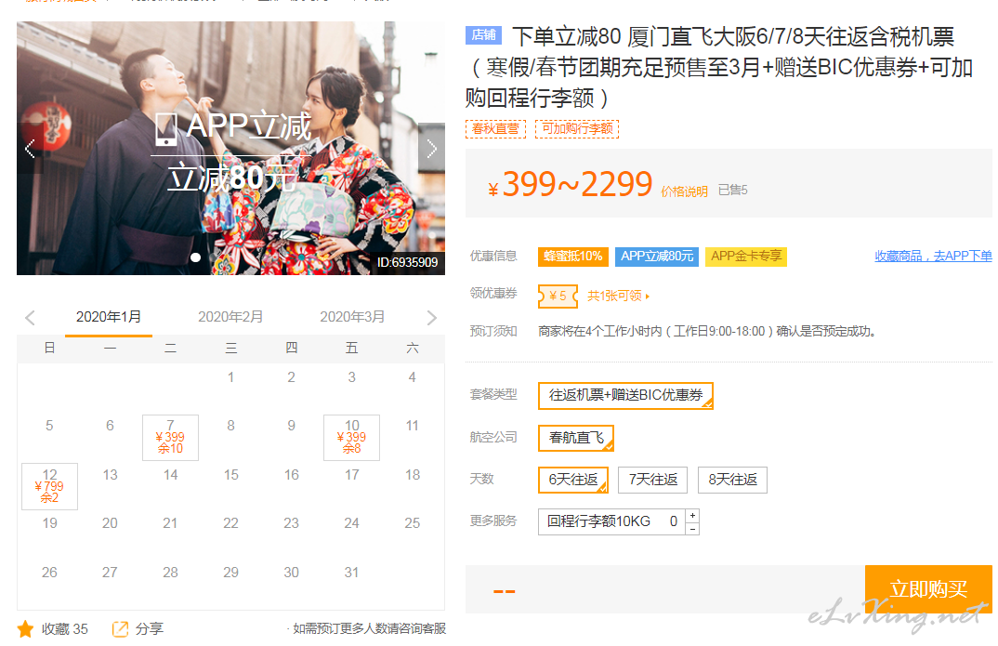Click 已售5 sold count text
This screenshot has width=998, height=646.
pyautogui.click(x=732, y=190)
